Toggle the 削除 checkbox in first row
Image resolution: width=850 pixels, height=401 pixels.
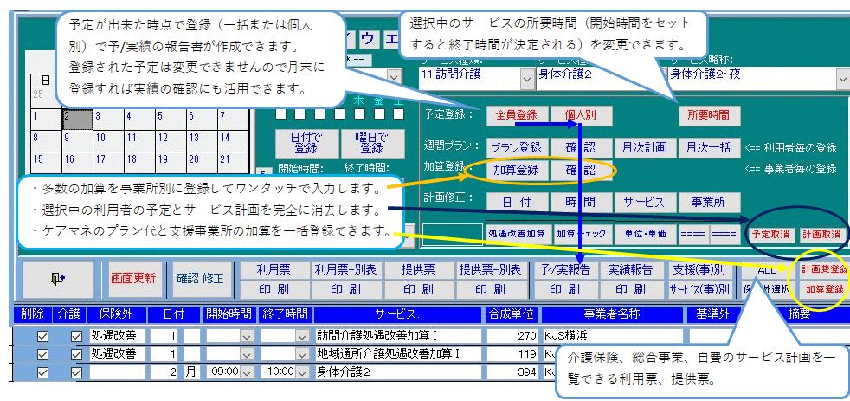point(42,335)
